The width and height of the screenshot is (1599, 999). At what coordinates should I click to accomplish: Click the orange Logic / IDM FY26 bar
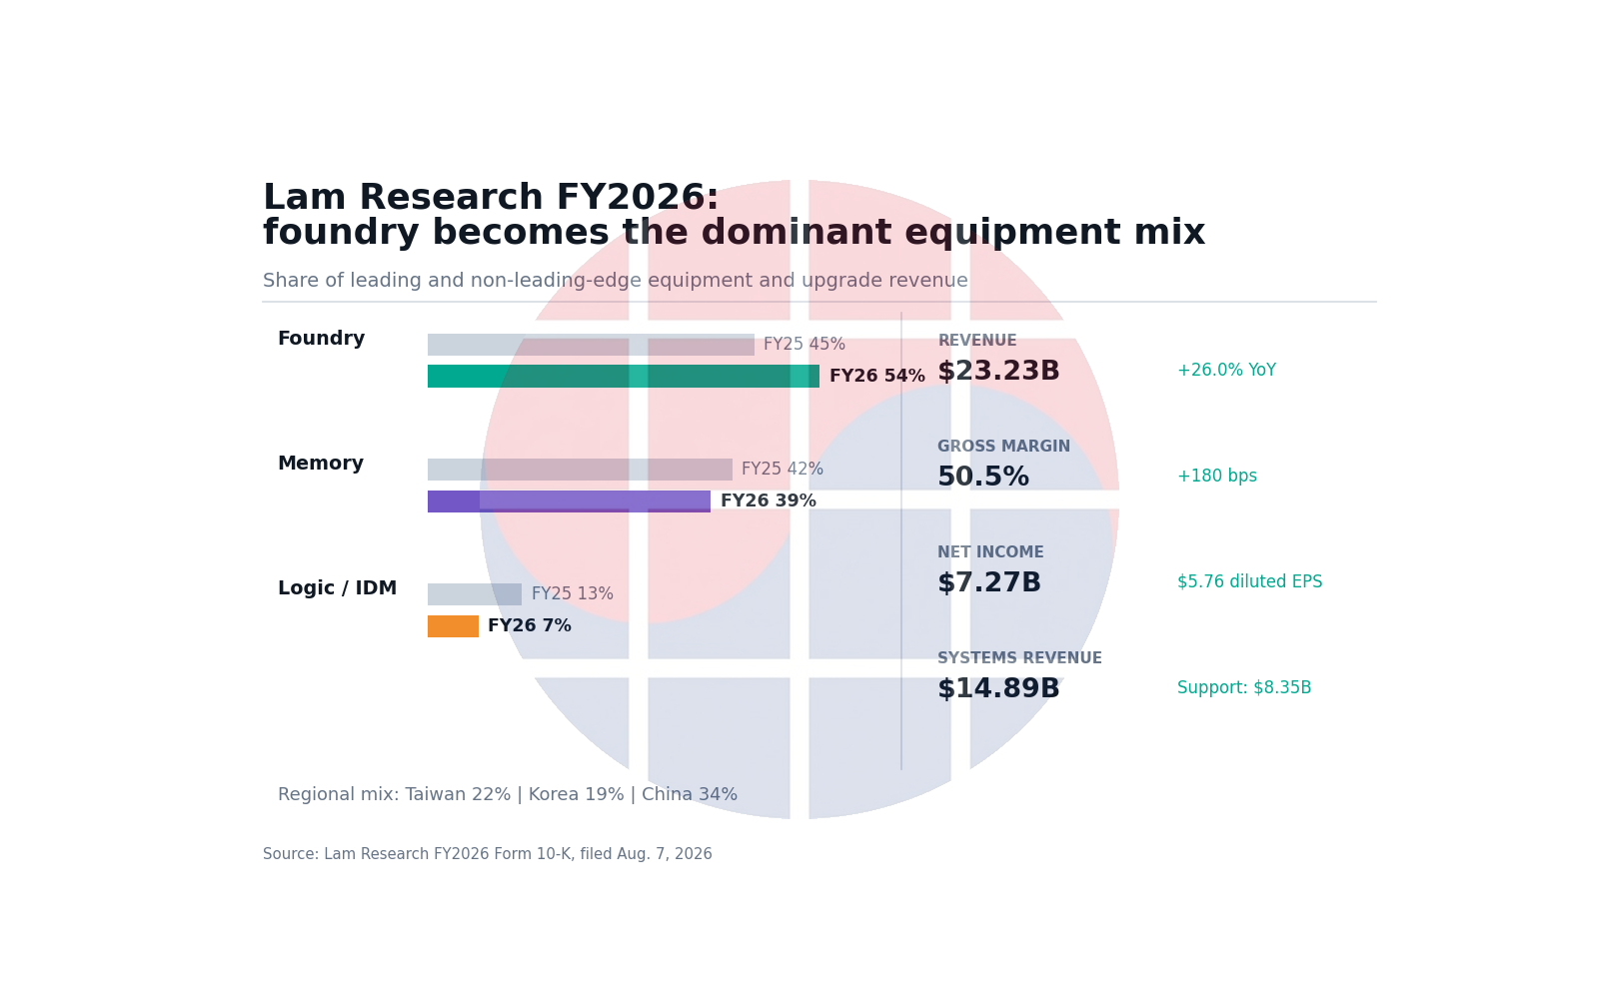pos(453,626)
